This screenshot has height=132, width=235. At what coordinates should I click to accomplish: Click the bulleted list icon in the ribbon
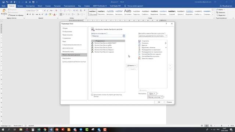[61, 11]
